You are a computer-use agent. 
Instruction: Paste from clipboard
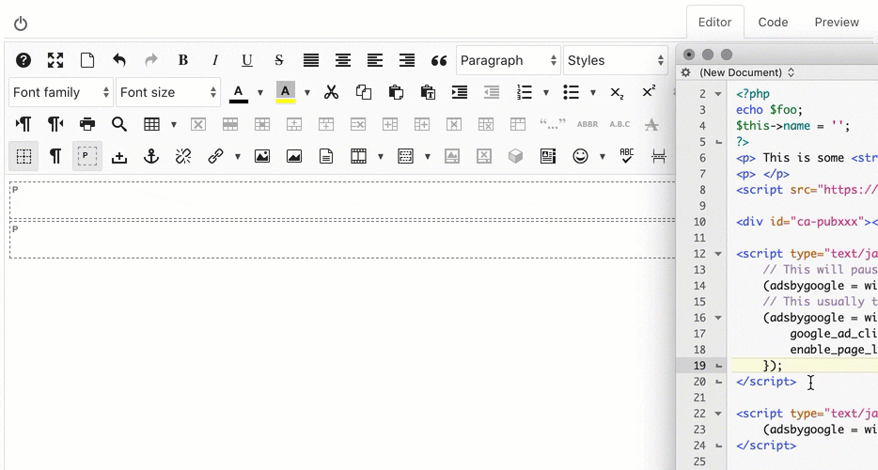click(x=396, y=92)
